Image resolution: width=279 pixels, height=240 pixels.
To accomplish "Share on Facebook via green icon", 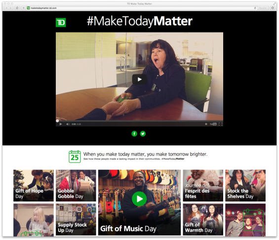I will click(x=134, y=134).
